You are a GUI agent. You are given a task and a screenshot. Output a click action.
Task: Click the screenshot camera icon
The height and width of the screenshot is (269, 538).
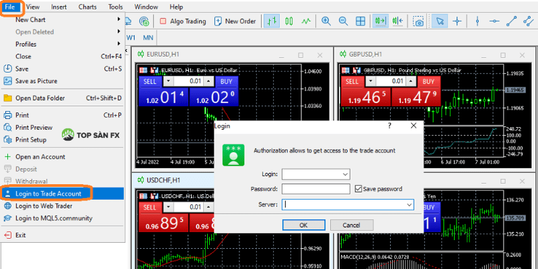click(x=418, y=22)
